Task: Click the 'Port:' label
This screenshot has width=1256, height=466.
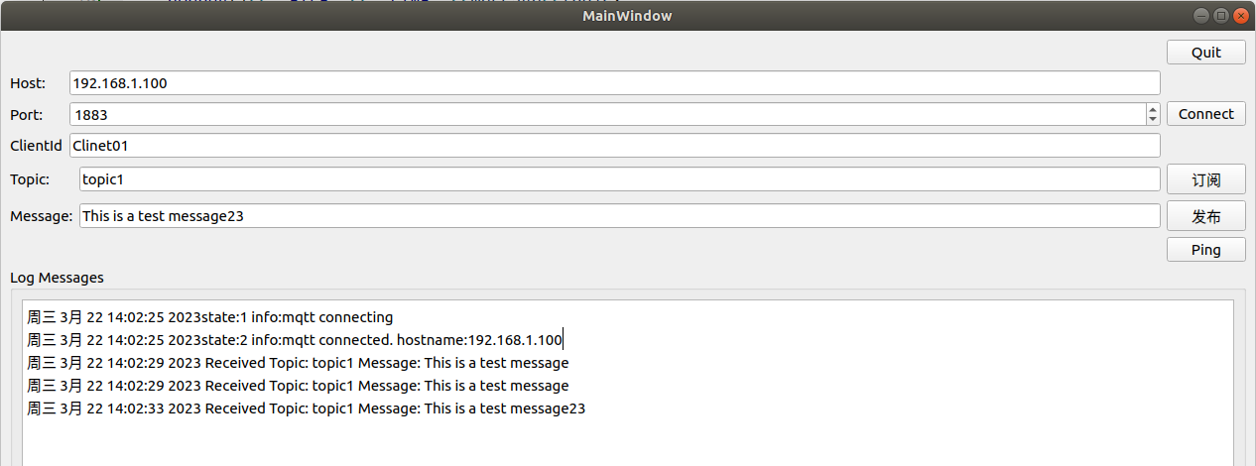Action: [x=27, y=115]
